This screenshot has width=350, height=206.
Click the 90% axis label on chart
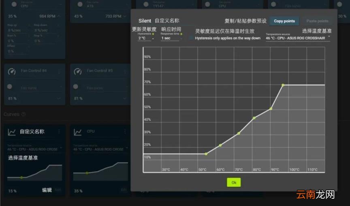147,57
